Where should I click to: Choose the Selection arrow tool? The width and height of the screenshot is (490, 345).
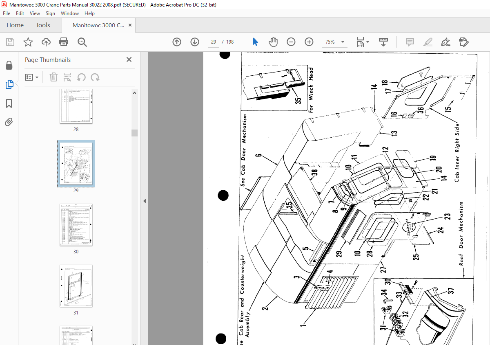click(256, 42)
